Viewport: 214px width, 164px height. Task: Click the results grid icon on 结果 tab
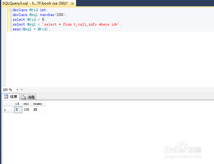tap(6, 97)
